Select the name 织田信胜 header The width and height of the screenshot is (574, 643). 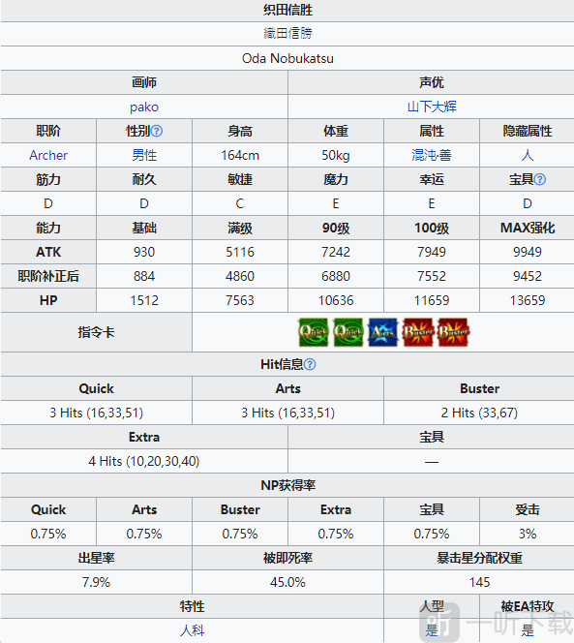coord(287,10)
